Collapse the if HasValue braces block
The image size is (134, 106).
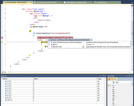[x=5, y=35]
